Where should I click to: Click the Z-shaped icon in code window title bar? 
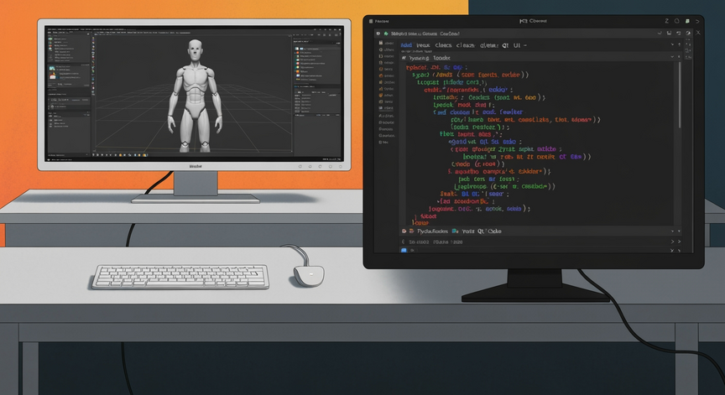667,21
